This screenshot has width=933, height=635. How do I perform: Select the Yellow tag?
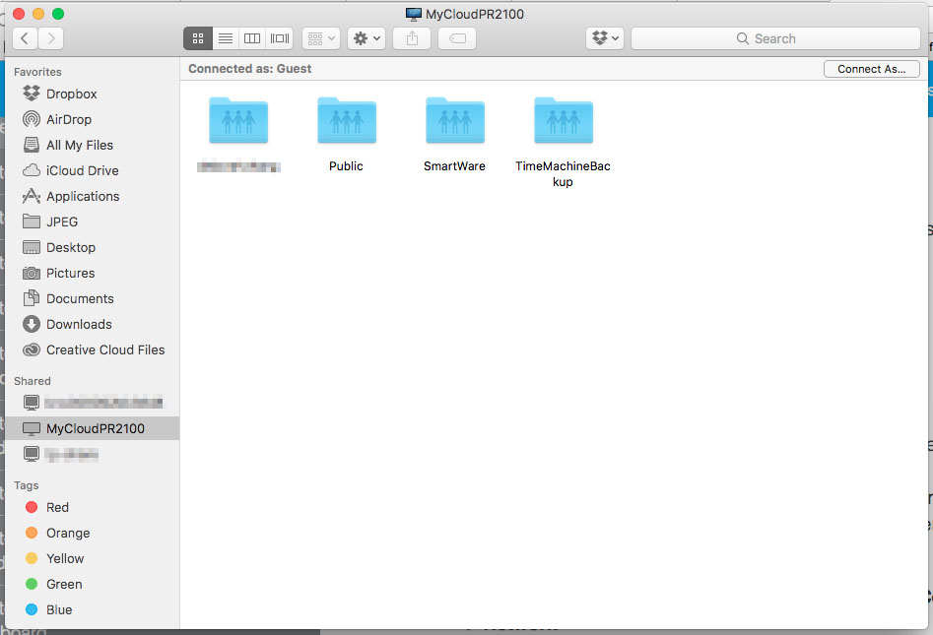(92, 558)
